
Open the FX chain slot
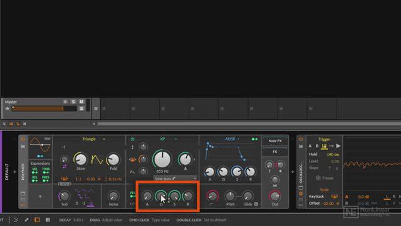(275, 152)
